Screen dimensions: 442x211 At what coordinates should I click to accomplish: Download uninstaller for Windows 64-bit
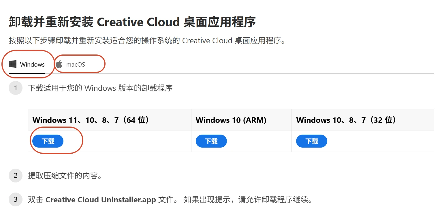(x=48, y=141)
